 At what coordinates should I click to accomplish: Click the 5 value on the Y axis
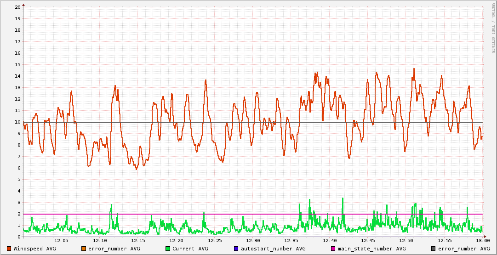19,180
